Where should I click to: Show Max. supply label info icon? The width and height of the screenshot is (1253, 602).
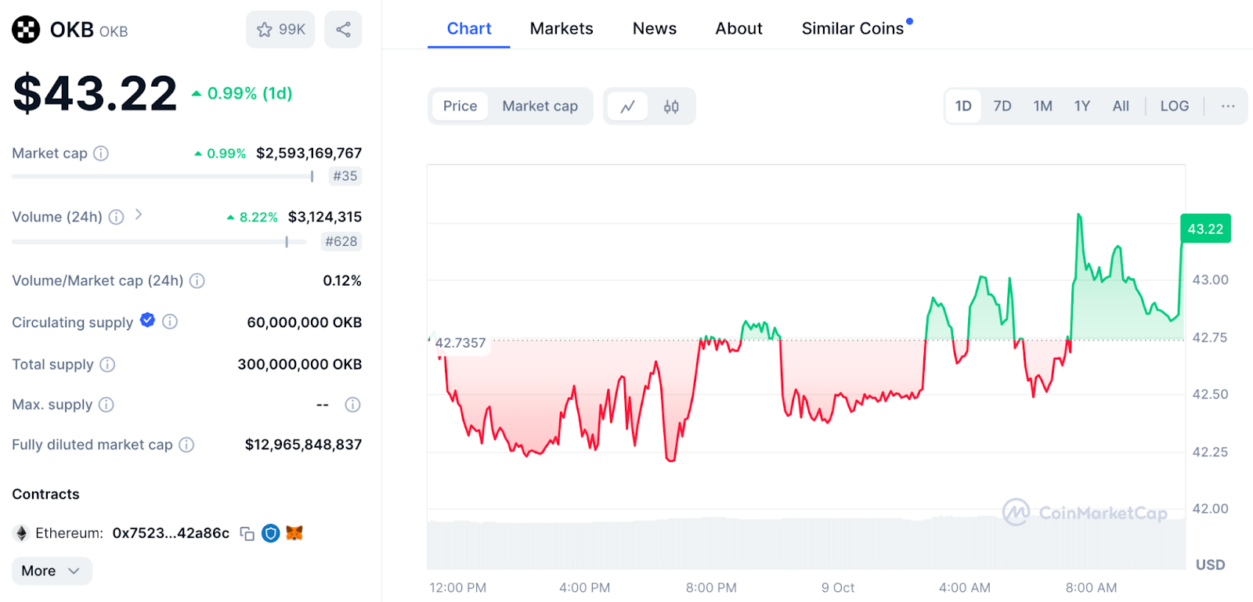pos(106,405)
